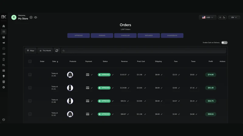Open the product thumbnail in the 21:41 row
The image size is (243, 136).
70,88
